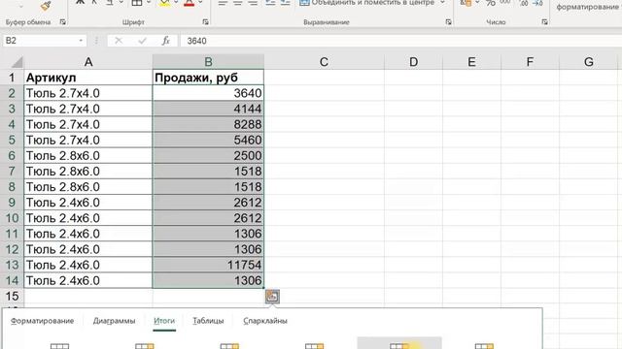This screenshot has height=349, width=622.
Task: Switch to the Спарклайны tab
Action: (x=265, y=321)
